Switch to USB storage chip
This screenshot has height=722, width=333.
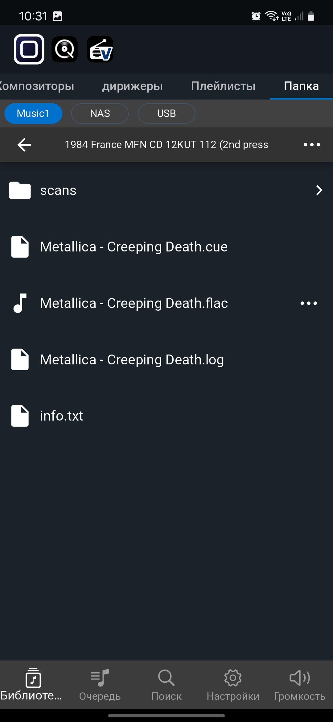[166, 114]
